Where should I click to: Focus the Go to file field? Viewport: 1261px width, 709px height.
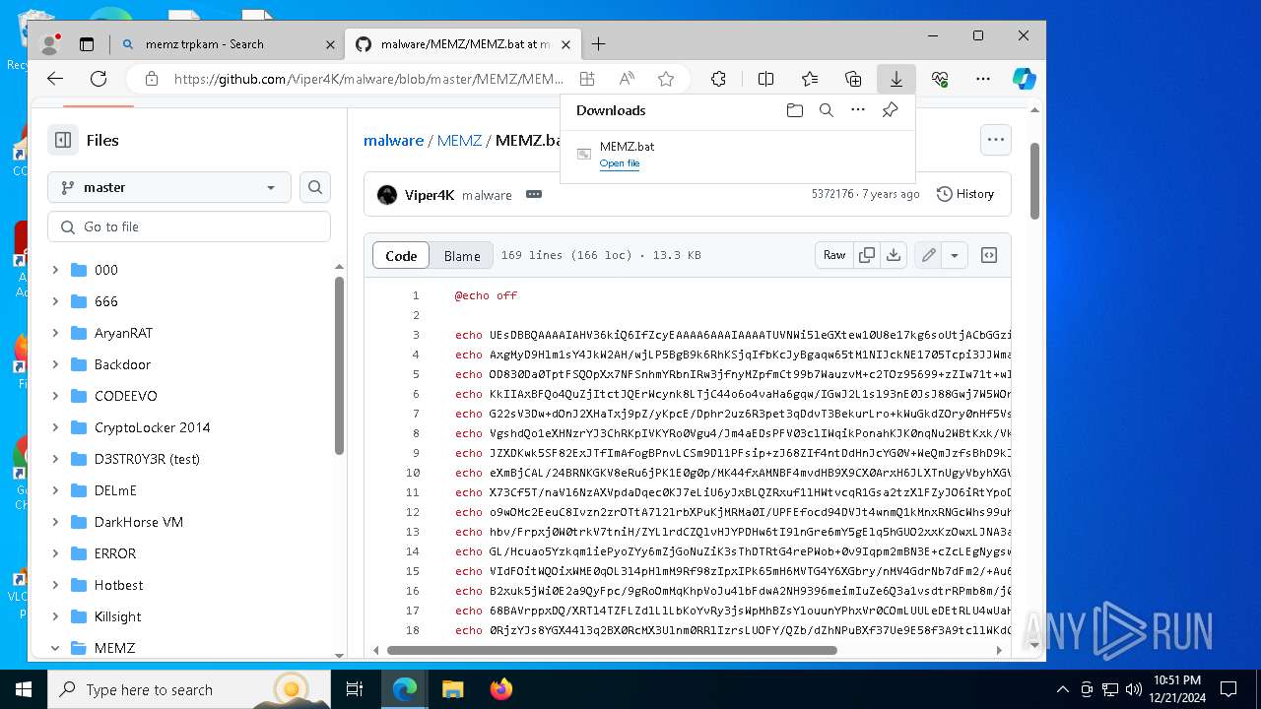tap(189, 226)
